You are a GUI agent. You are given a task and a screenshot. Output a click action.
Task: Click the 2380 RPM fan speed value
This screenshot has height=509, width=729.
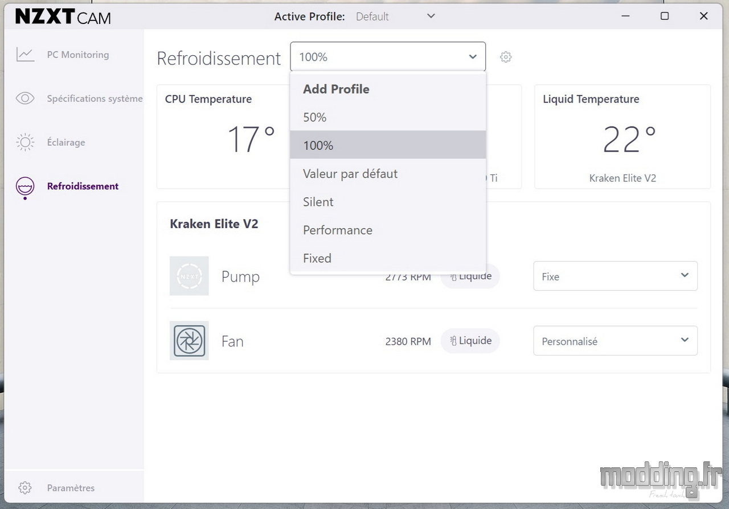pyautogui.click(x=408, y=341)
